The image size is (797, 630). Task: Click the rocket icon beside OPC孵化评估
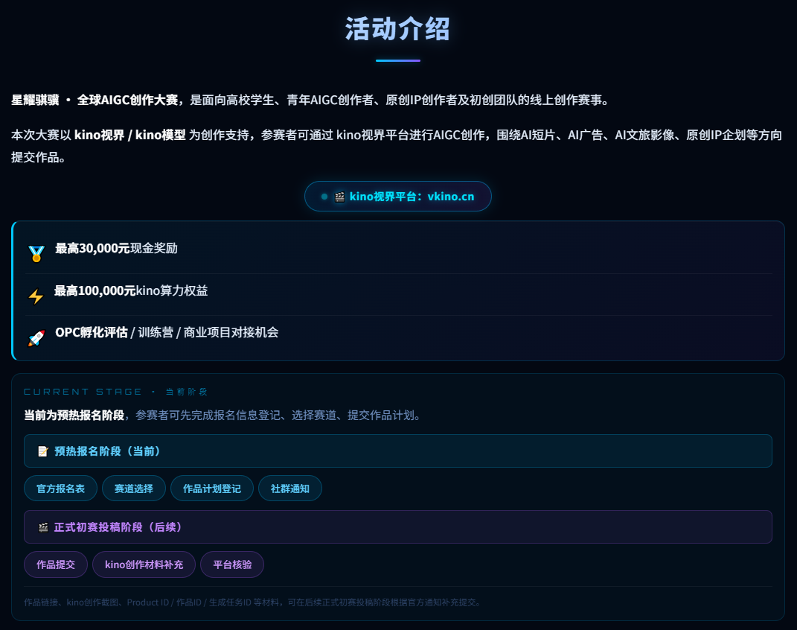tap(36, 337)
